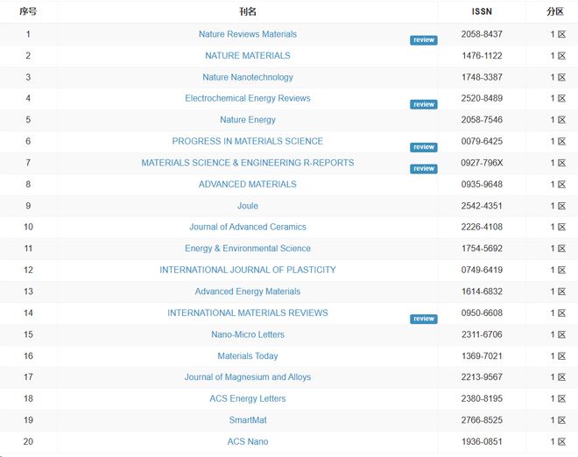Select the Nature Nanotechnology journal

tap(247, 77)
